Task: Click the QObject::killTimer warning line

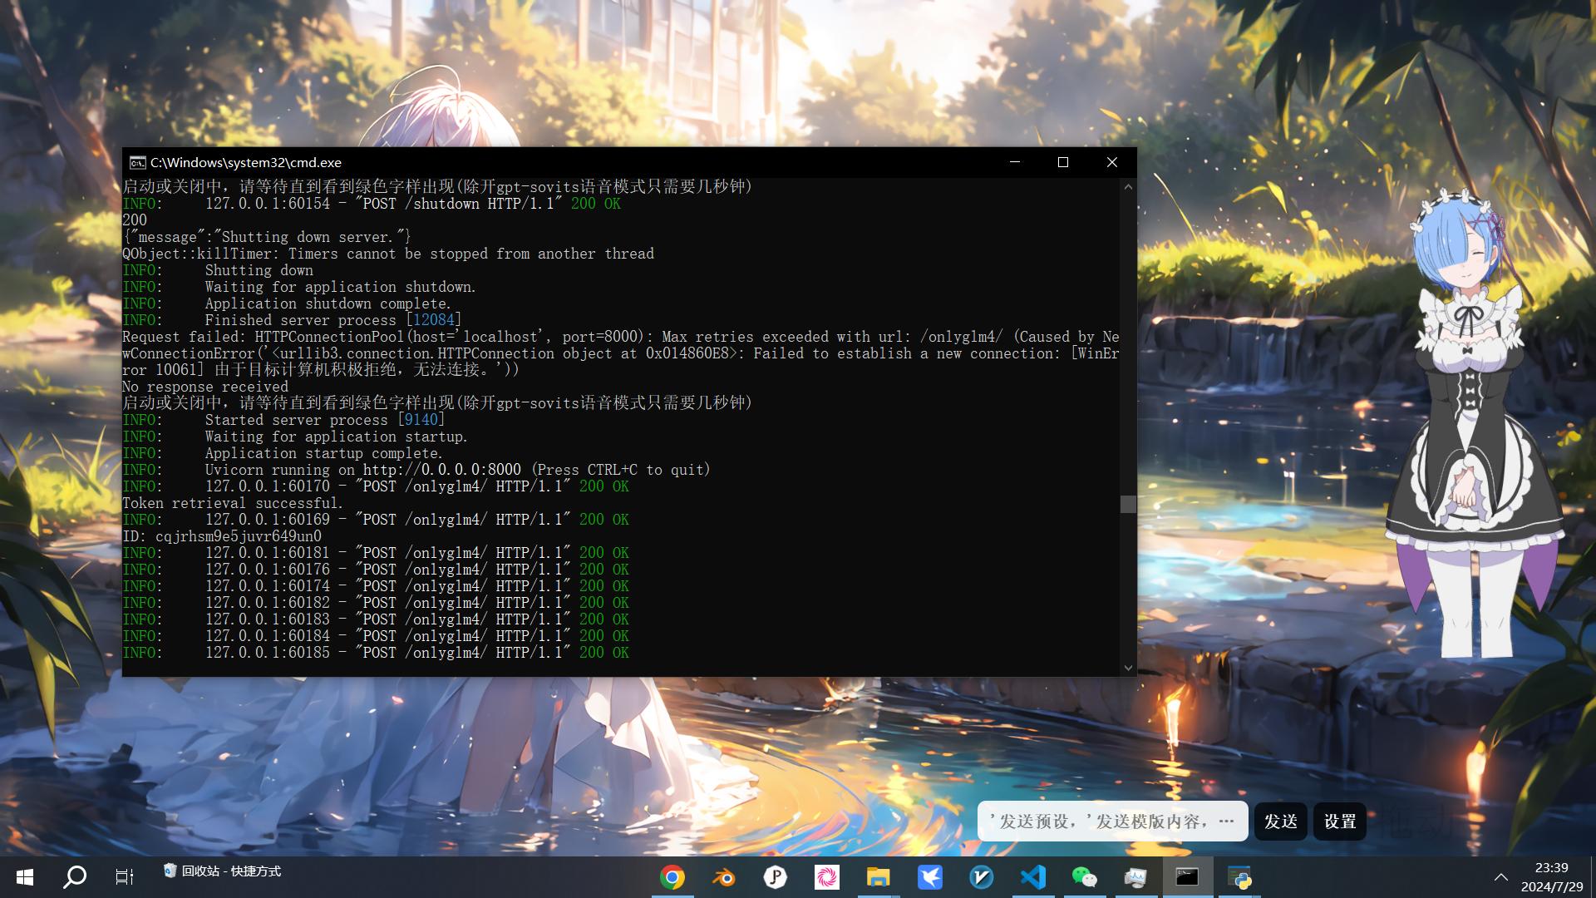Action: click(388, 254)
